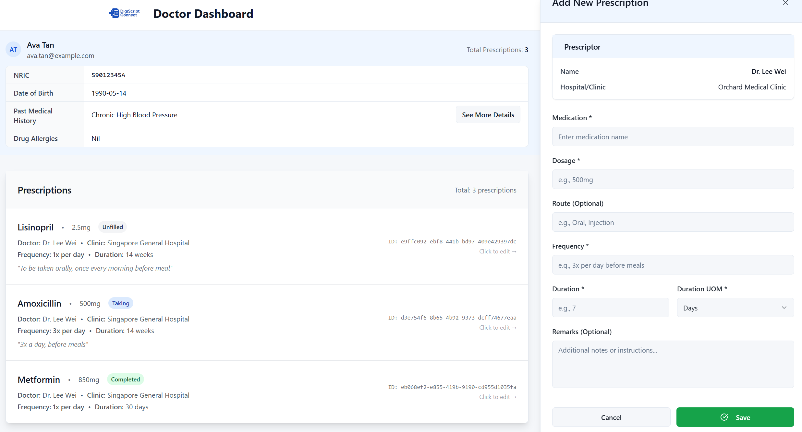Click the Cancel button
The image size is (802, 432).
coord(611,417)
